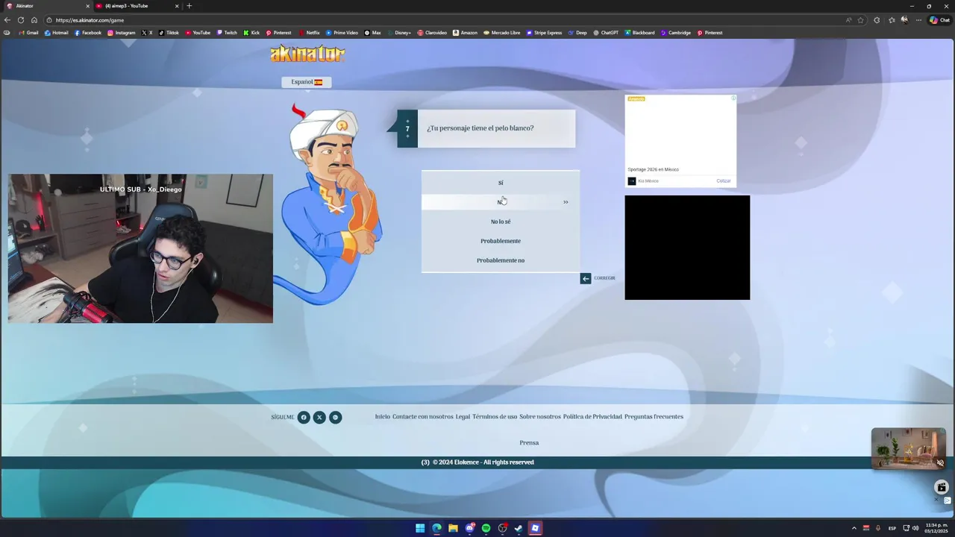This screenshot has height=537, width=955.
Task: Open the Kick bookmark
Action: pos(251,33)
